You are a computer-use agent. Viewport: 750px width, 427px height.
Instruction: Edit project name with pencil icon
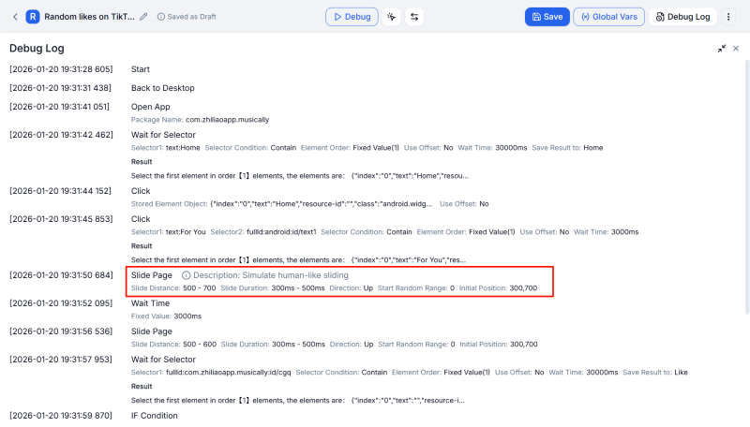point(143,17)
